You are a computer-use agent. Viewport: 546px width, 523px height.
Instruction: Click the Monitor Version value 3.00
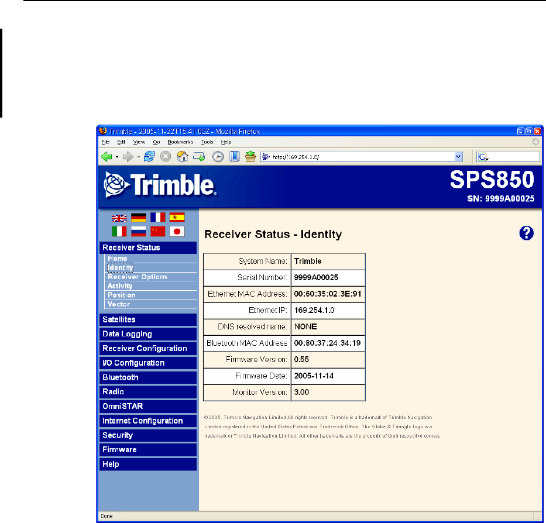point(301,392)
